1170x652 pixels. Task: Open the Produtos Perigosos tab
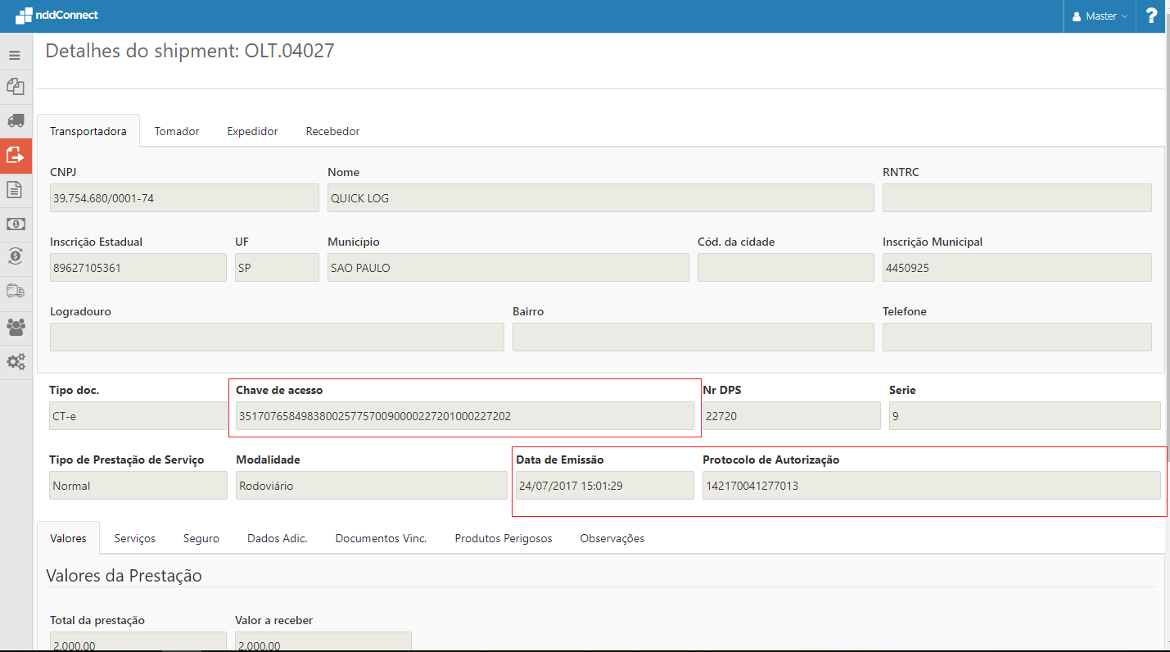(504, 538)
